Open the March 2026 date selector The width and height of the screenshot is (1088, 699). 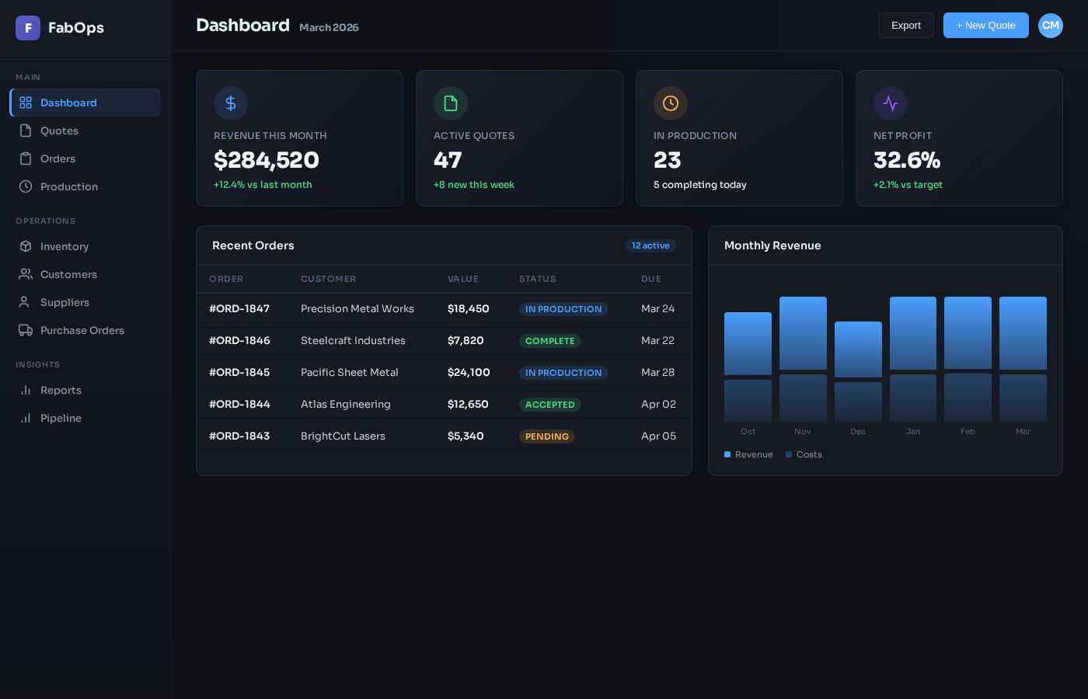click(x=329, y=27)
